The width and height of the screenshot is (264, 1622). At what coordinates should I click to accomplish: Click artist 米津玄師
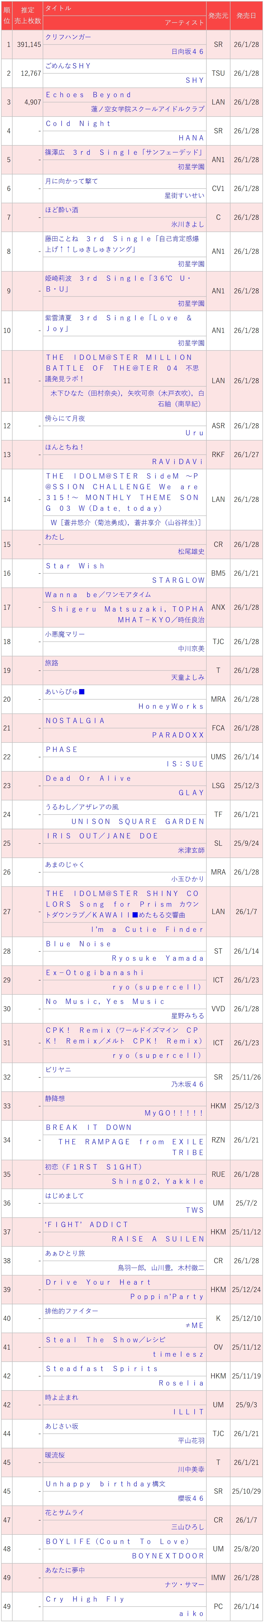point(191,850)
